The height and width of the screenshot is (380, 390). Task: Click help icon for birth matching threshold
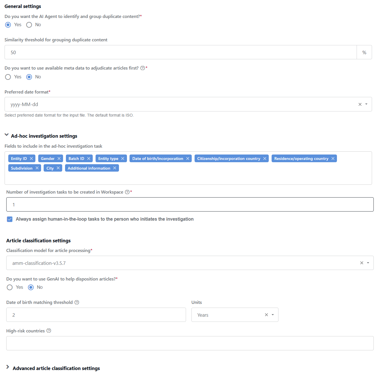pyautogui.click(x=77, y=302)
